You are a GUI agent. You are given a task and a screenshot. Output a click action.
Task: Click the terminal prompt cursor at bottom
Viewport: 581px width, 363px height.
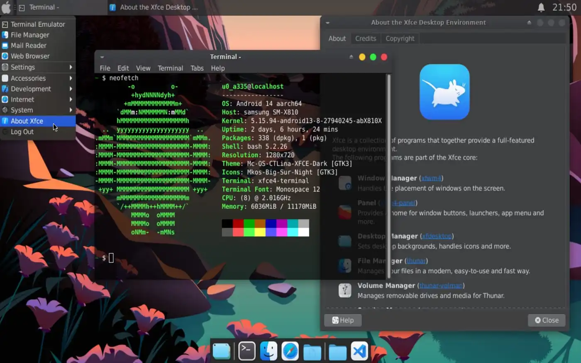[111, 258]
